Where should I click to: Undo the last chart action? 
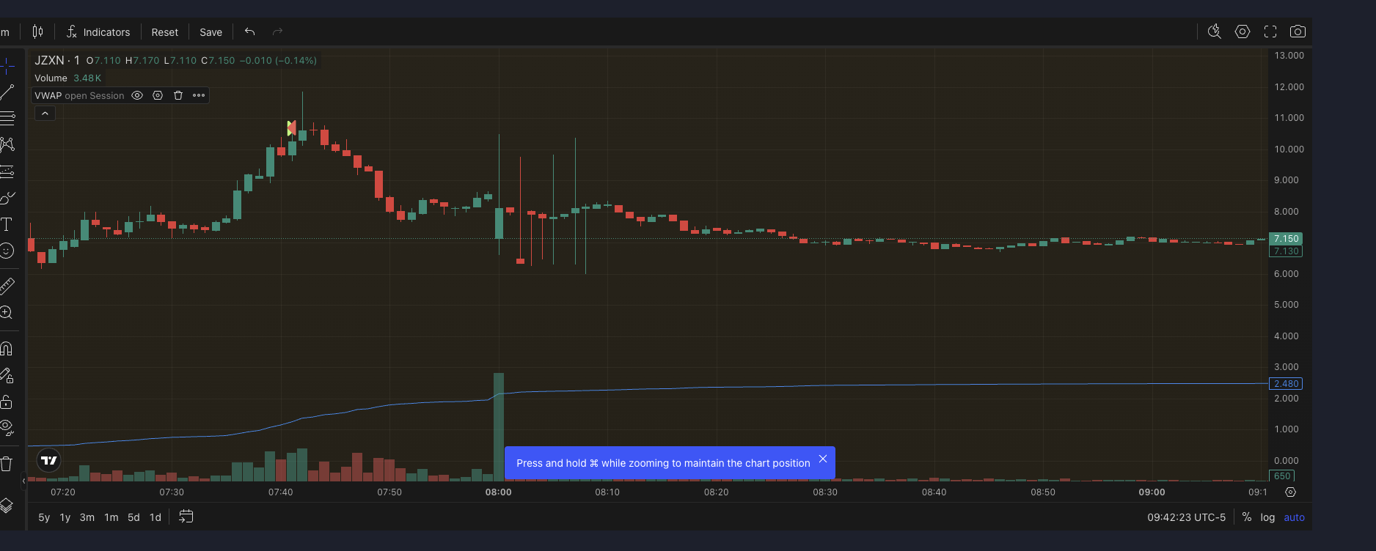[249, 32]
